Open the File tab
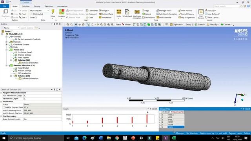The width and height of the screenshot is (251, 141). (x=5, y=6)
